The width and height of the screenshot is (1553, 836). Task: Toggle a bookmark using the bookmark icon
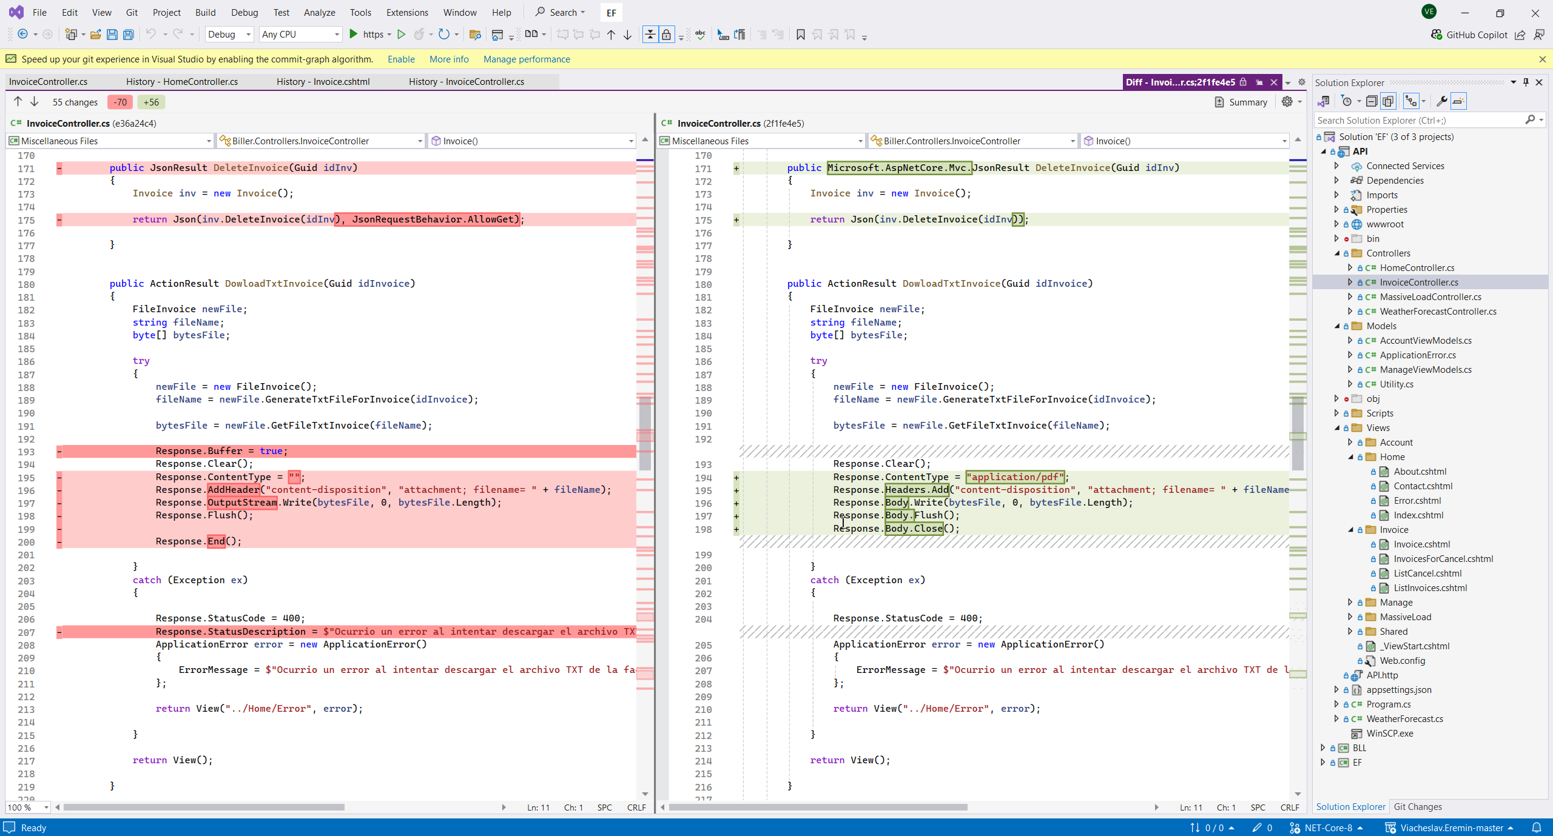(x=800, y=35)
